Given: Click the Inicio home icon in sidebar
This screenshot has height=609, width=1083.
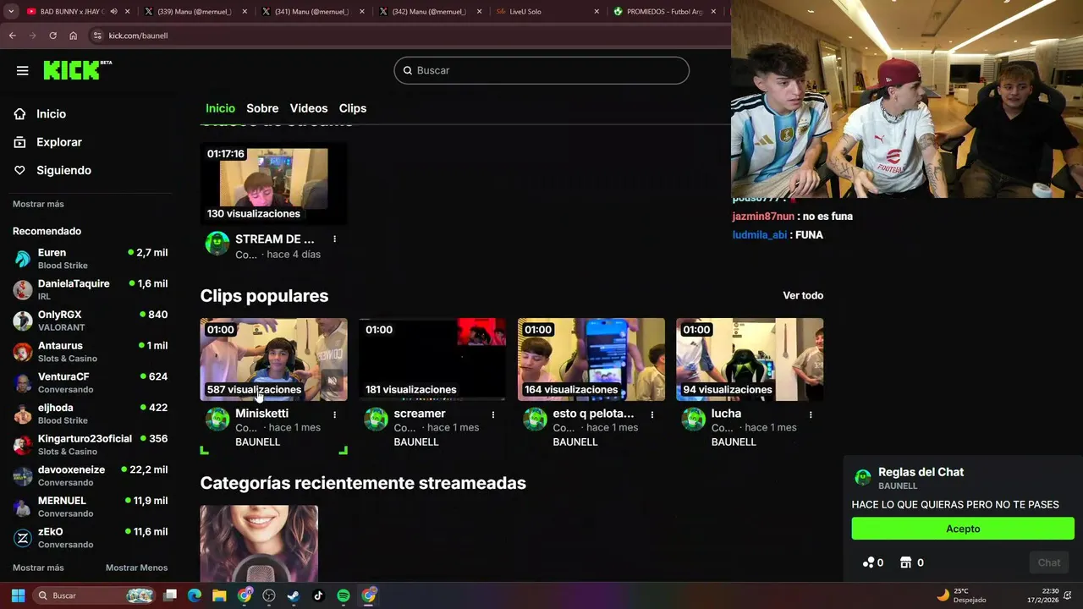Looking at the screenshot, I should pyautogui.click(x=19, y=114).
